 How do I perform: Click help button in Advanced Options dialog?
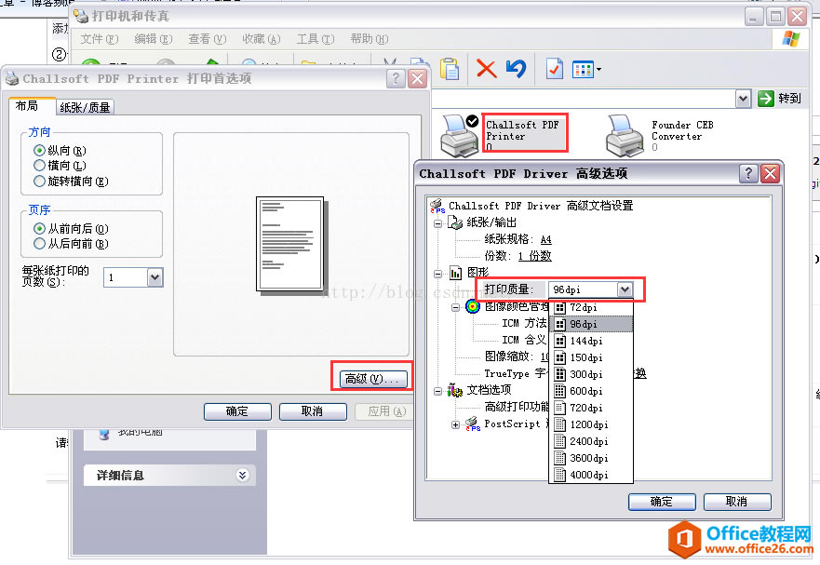[x=748, y=173]
